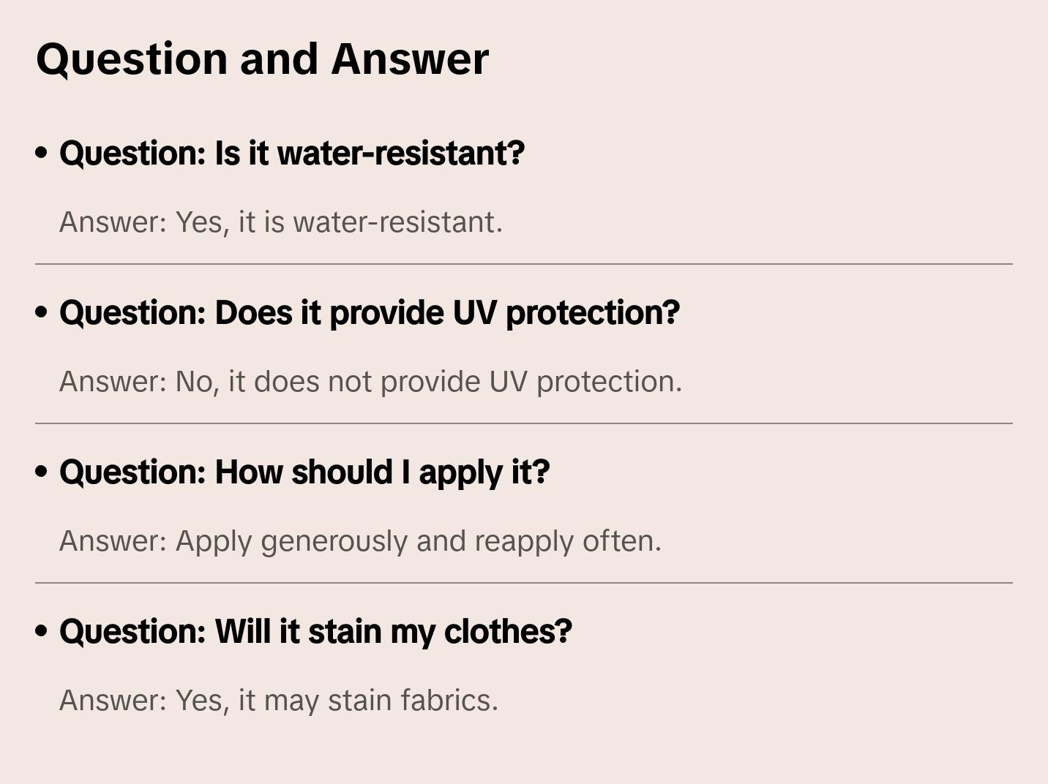This screenshot has width=1048, height=784.
Task: Click the divider line below the UV protection answer
Action: (x=524, y=423)
